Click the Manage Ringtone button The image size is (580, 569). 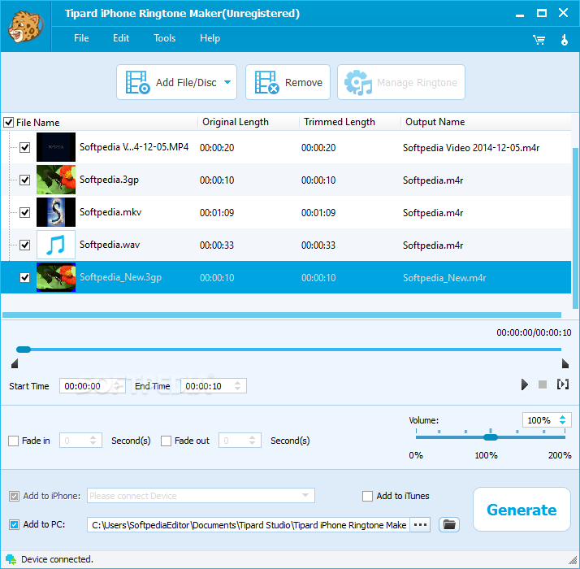401,82
